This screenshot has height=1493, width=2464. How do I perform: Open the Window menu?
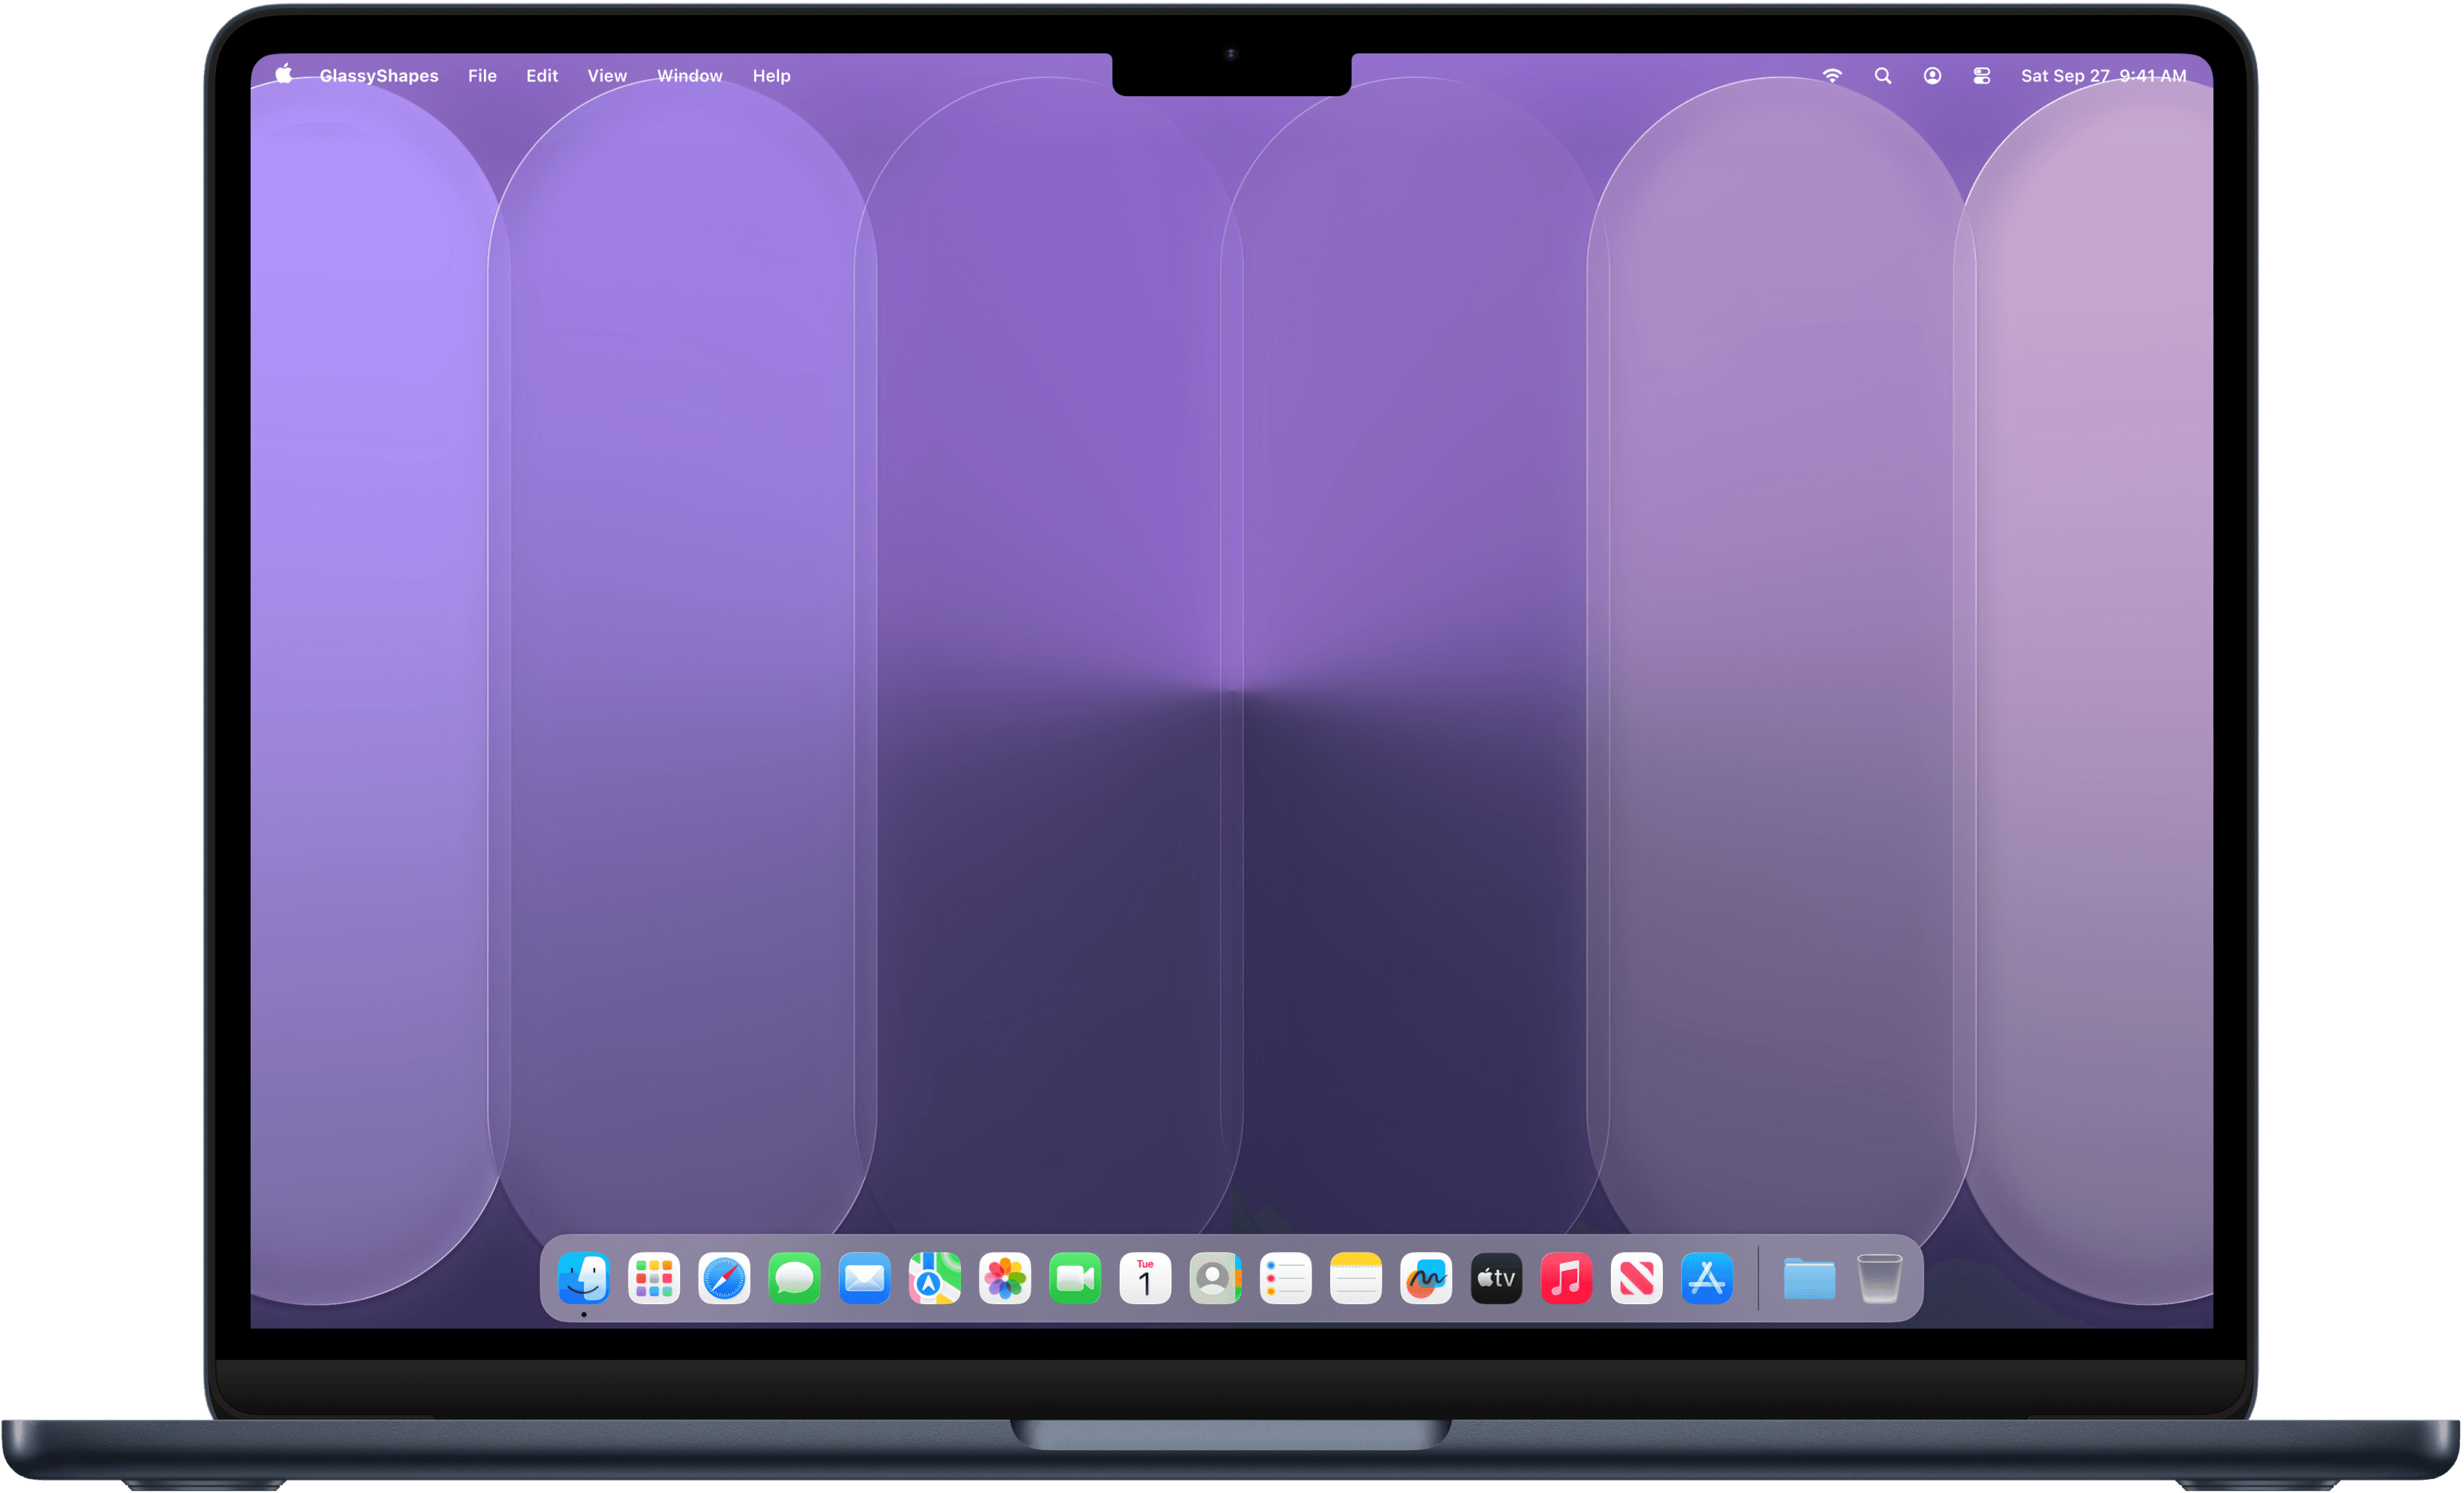pos(689,75)
